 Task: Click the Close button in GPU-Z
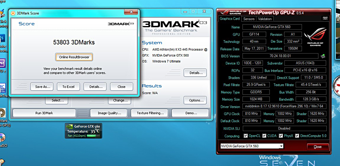point(318,147)
